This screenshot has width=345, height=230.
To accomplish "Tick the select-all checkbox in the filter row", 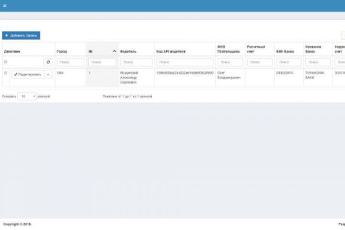I will [6, 62].
